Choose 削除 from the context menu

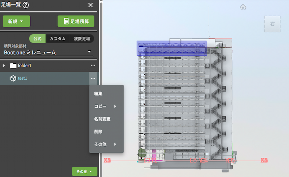click(x=98, y=132)
